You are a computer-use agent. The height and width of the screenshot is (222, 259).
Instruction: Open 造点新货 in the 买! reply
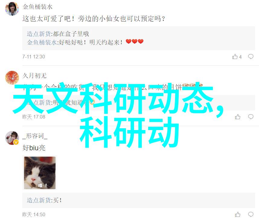(x=39, y=200)
